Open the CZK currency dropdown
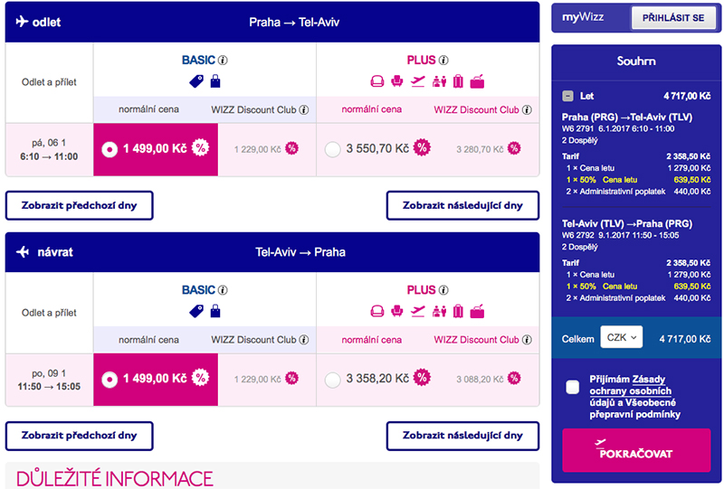The height and width of the screenshot is (489, 724). tap(621, 337)
